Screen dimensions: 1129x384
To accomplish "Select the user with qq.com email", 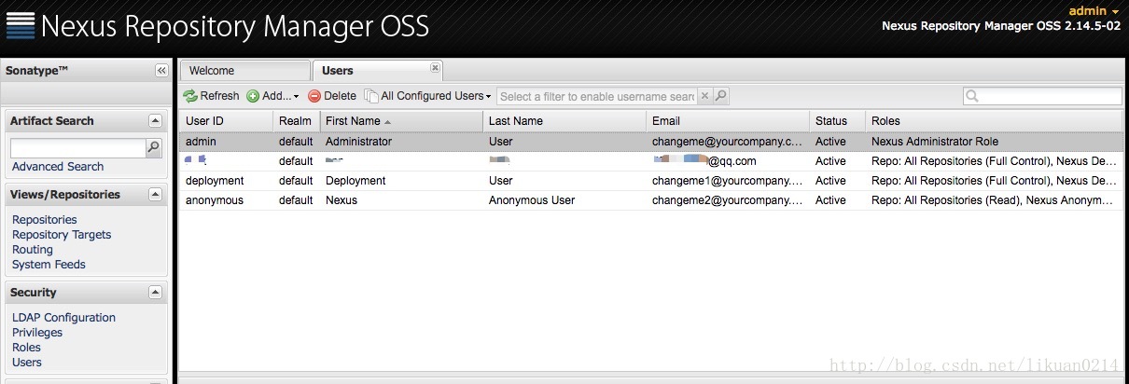I will 650,161.
